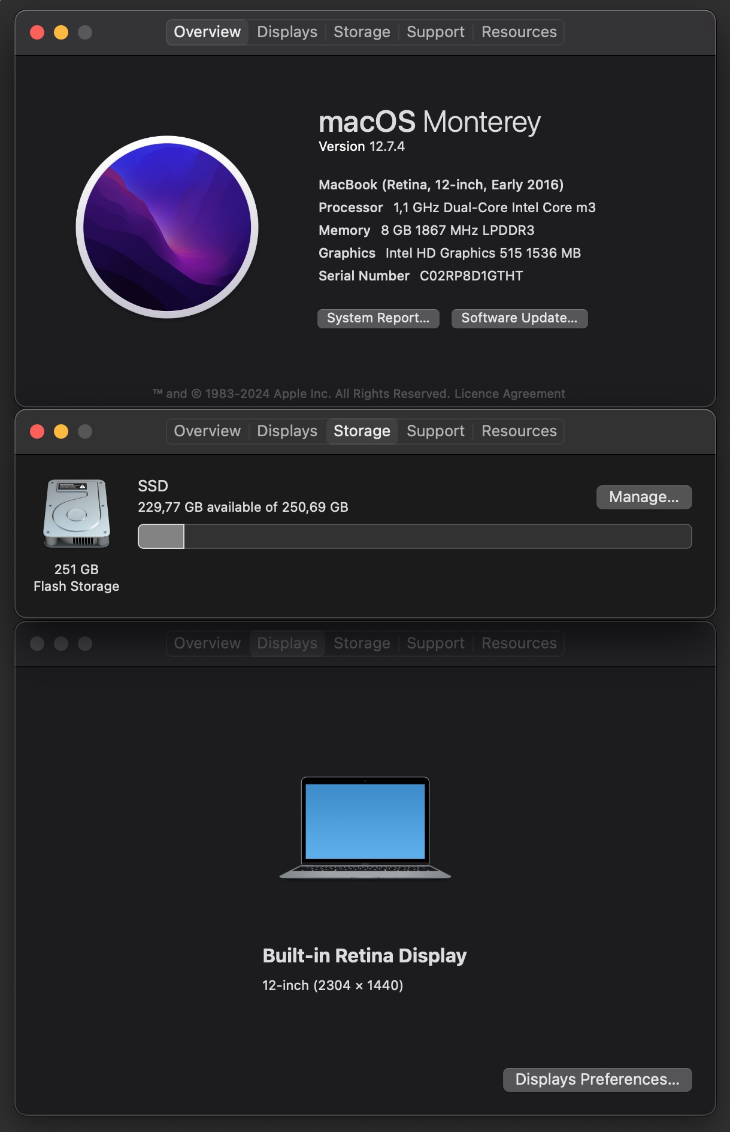This screenshot has width=730, height=1132.
Task: Select the active Overview tab in the top window
Action: point(207,32)
